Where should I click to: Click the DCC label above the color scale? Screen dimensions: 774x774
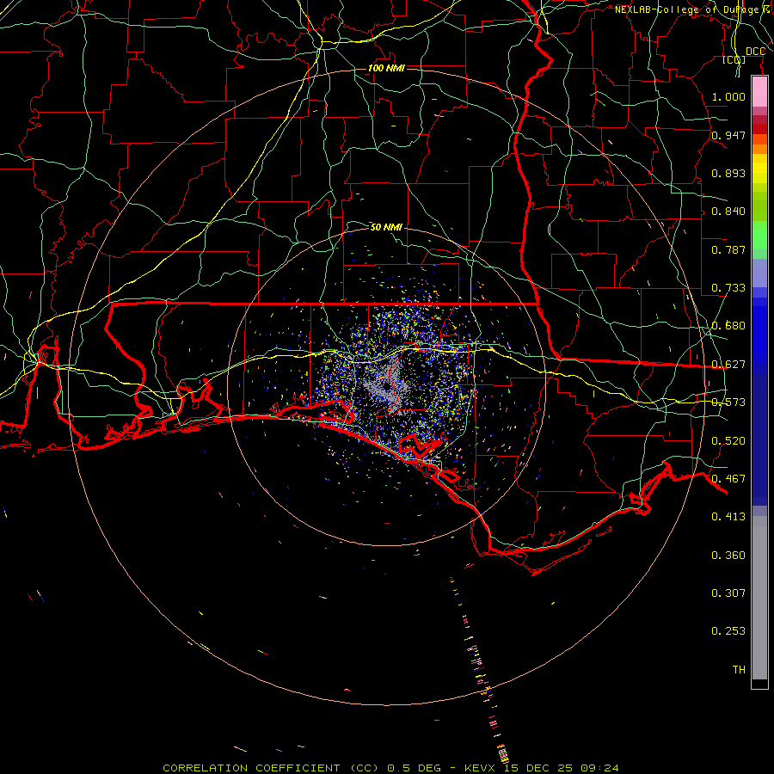[x=755, y=52]
